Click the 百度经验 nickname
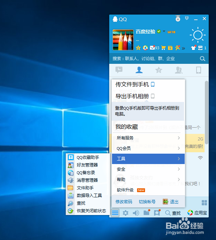This screenshot has height=240, width=216. (x=145, y=32)
